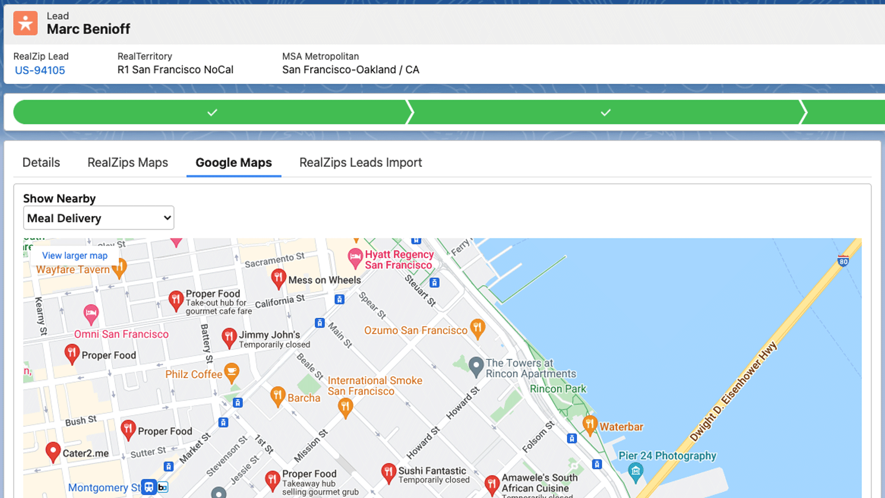Click the Lead object icon beside Marc Benioff

click(25, 23)
